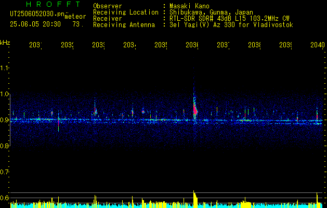This screenshot has width=327, height=208.
Task: Click the 0.7 frequency axis label
Action: (4, 172)
